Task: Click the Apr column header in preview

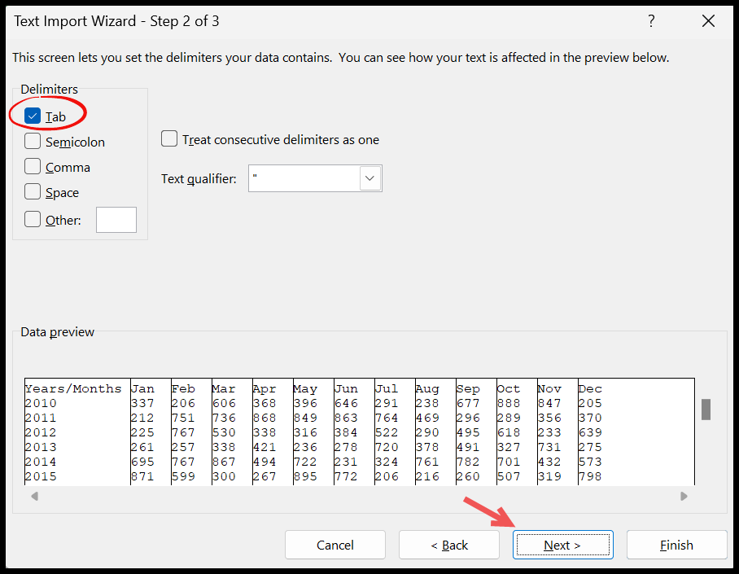Action: (x=265, y=388)
